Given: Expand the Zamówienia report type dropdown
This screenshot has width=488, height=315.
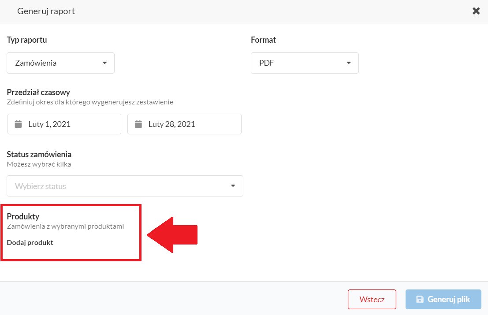Looking at the screenshot, I should point(61,63).
